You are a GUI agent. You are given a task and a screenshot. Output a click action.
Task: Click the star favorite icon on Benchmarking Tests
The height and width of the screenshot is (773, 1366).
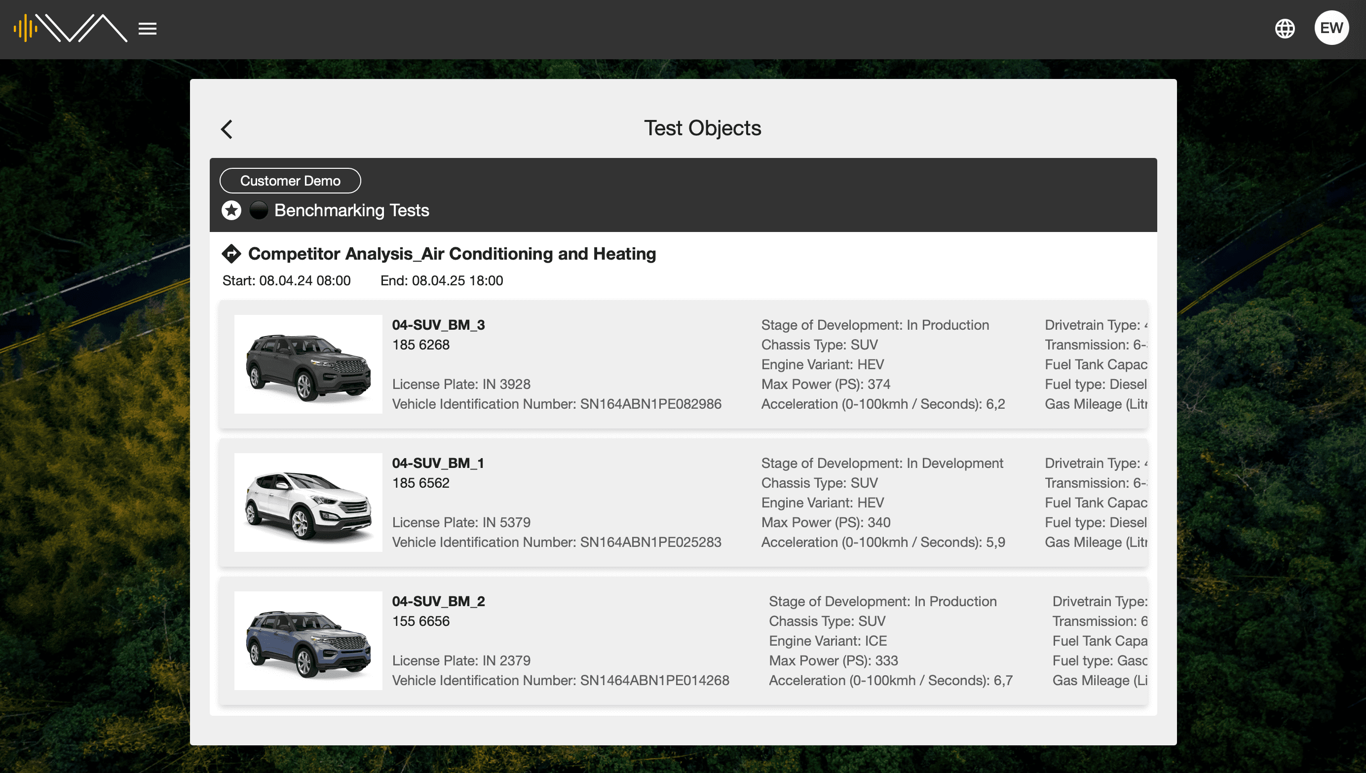point(232,210)
